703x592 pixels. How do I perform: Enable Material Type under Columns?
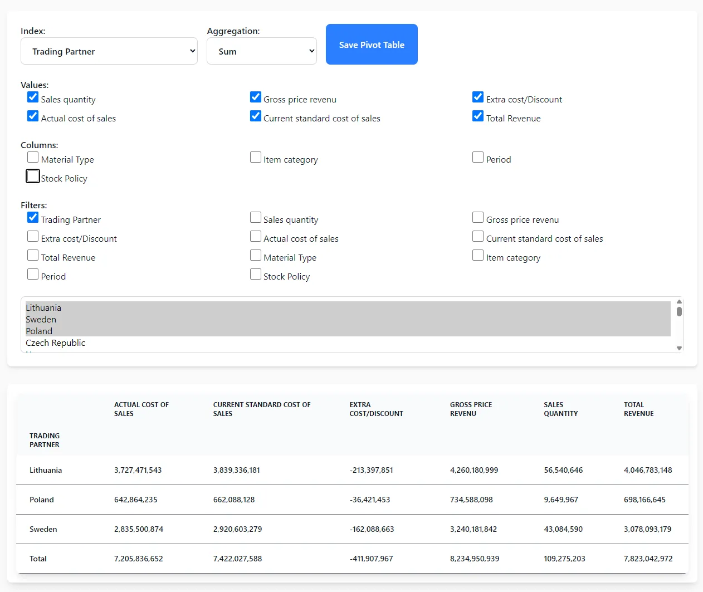[33, 158]
